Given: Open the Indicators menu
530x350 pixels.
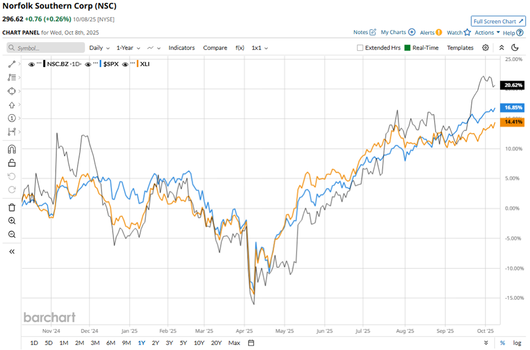Looking at the screenshot, I should (182, 48).
